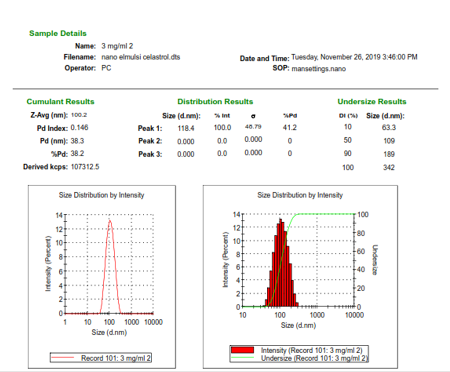This screenshot has width=450, height=372.
Task: Select the Derived kcps value 107312.5
Action: [x=85, y=166]
